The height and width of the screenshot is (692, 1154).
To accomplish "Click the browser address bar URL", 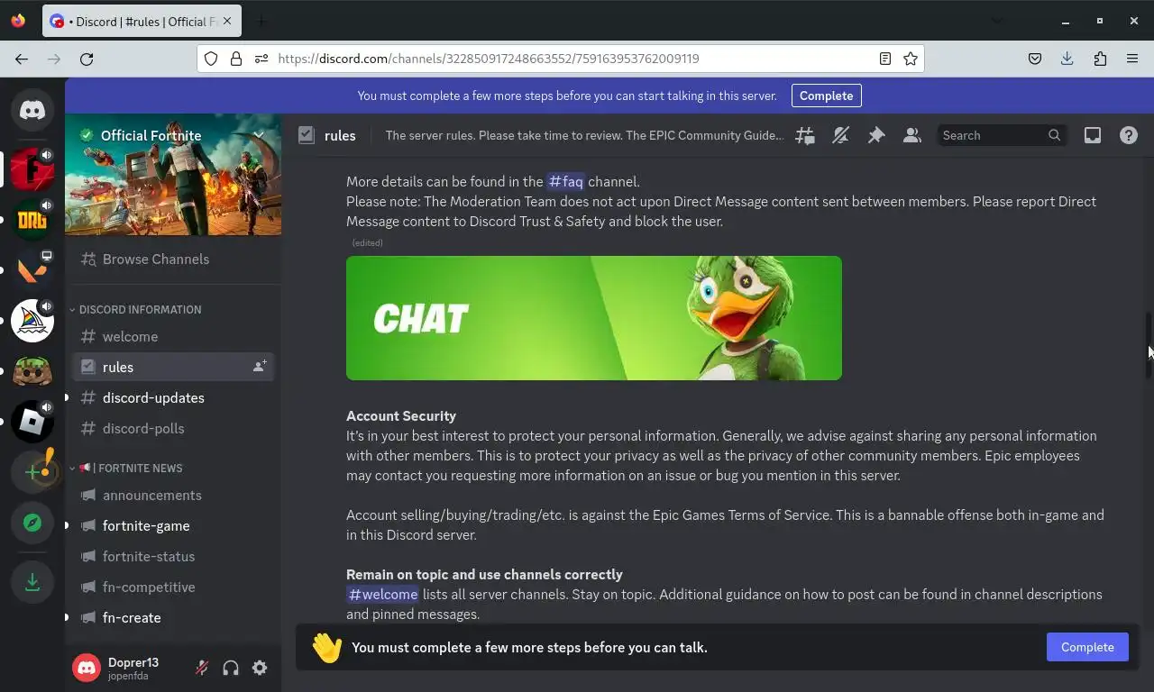I will coord(489,59).
